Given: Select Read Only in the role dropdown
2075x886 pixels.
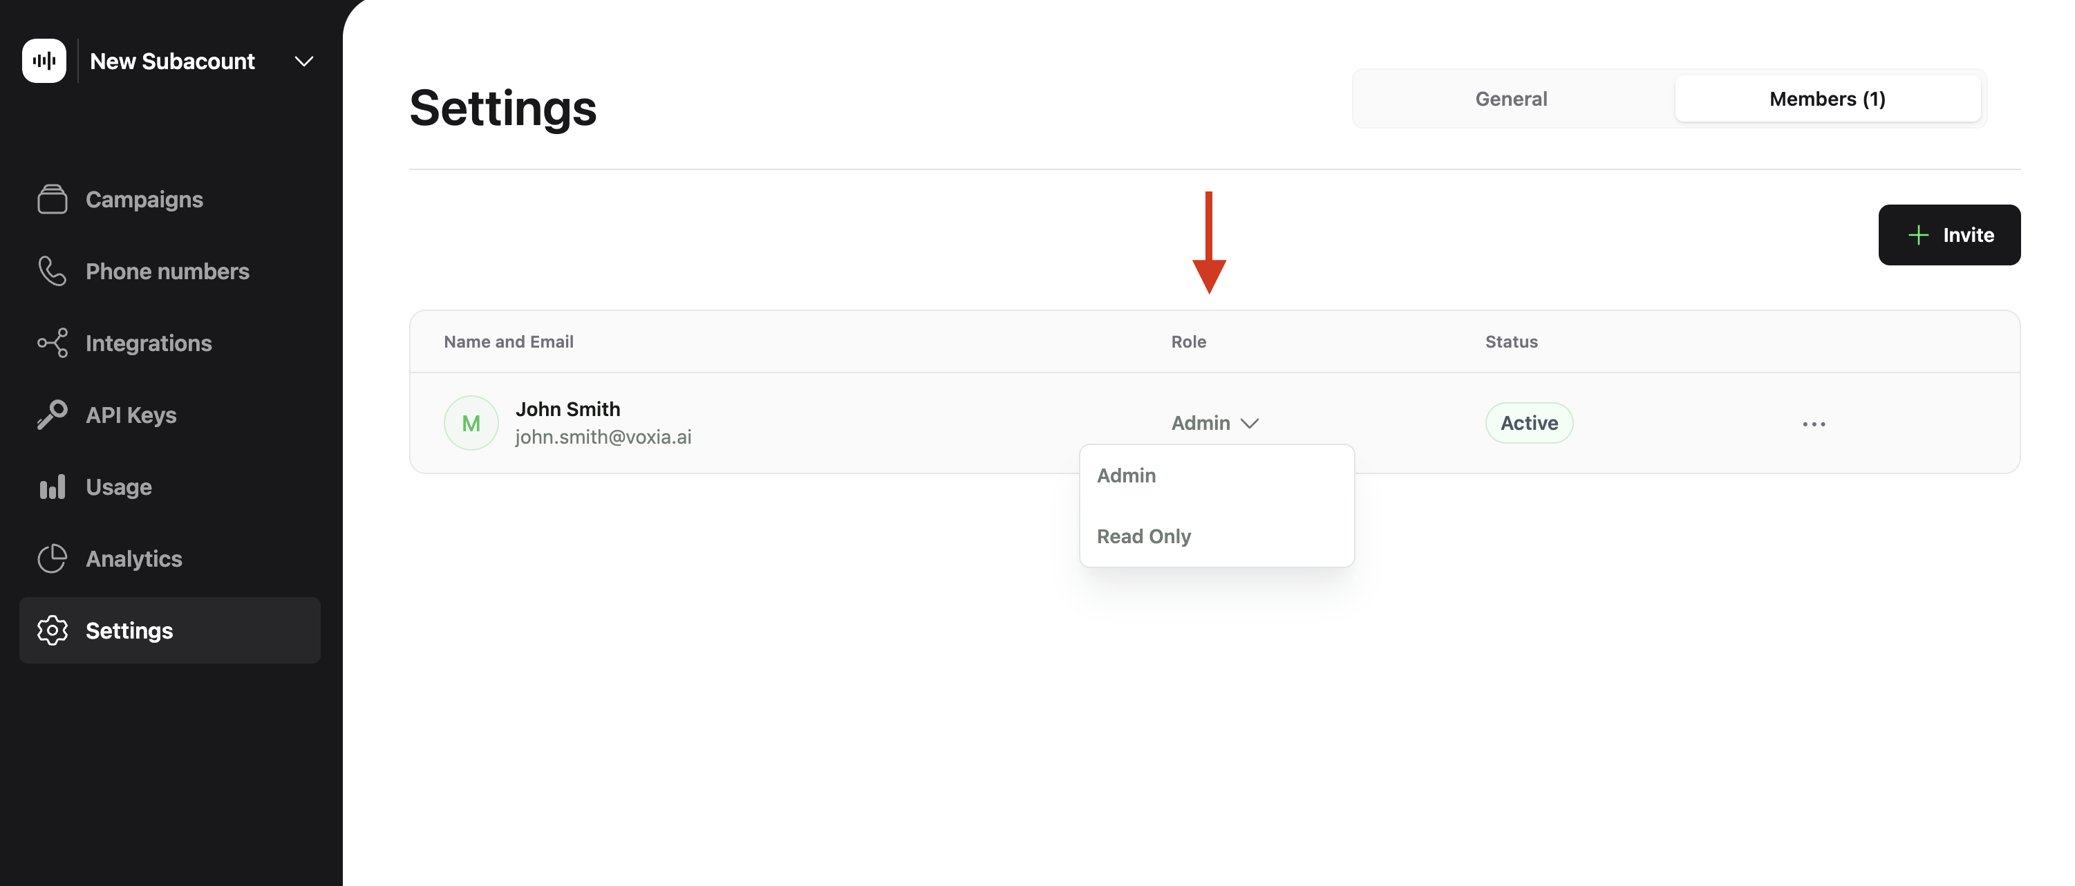Looking at the screenshot, I should pyautogui.click(x=1143, y=536).
